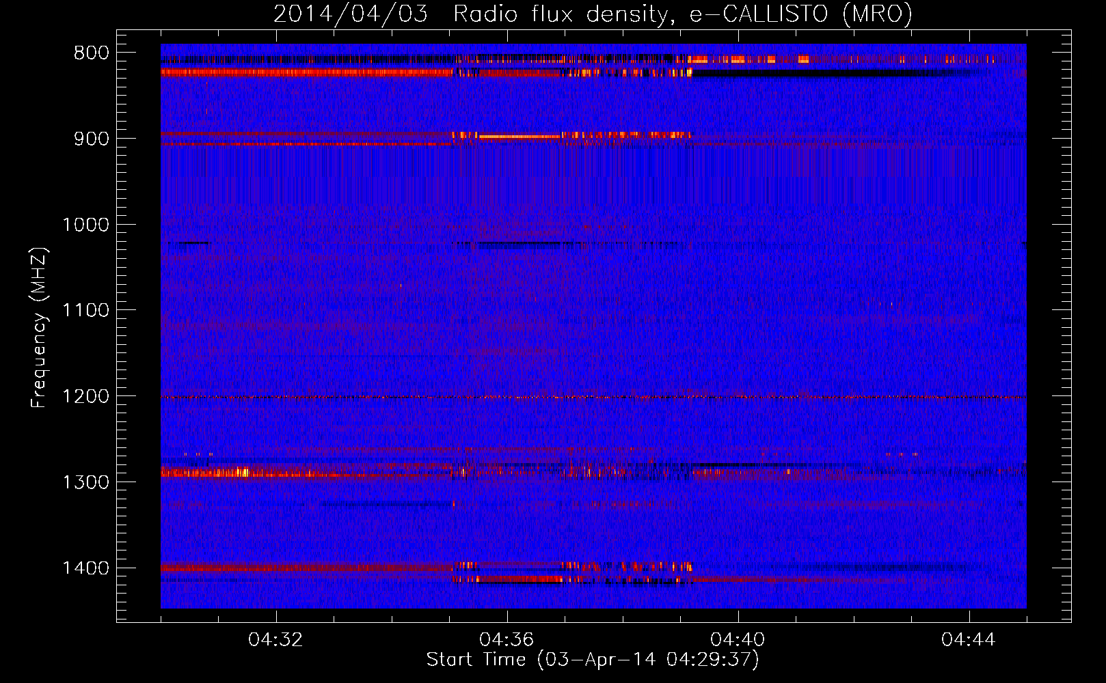
Task: Click the '04:36' time axis label
Action: click(507, 640)
